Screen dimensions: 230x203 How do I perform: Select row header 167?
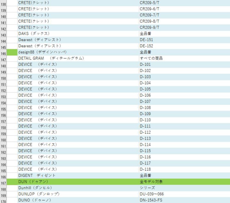3,182
